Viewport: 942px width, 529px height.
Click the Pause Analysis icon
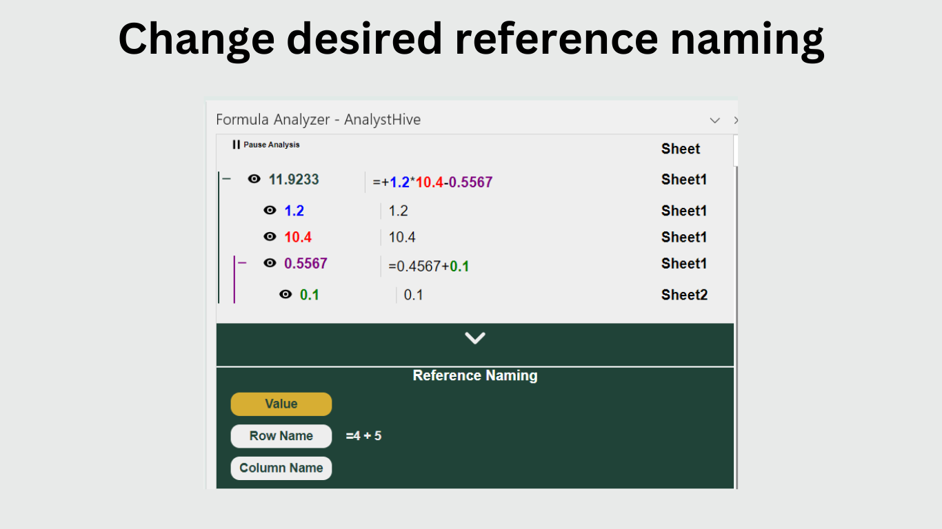[237, 145]
